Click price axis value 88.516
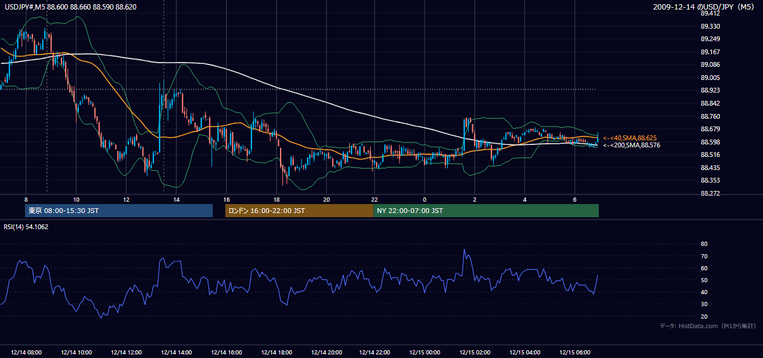This screenshot has width=763, height=358. click(x=710, y=155)
